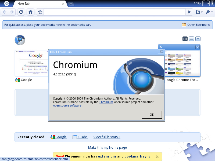This screenshot has height=161, width=215.
Task: Bookmark this page via the star icon
Action: pos(40,12)
